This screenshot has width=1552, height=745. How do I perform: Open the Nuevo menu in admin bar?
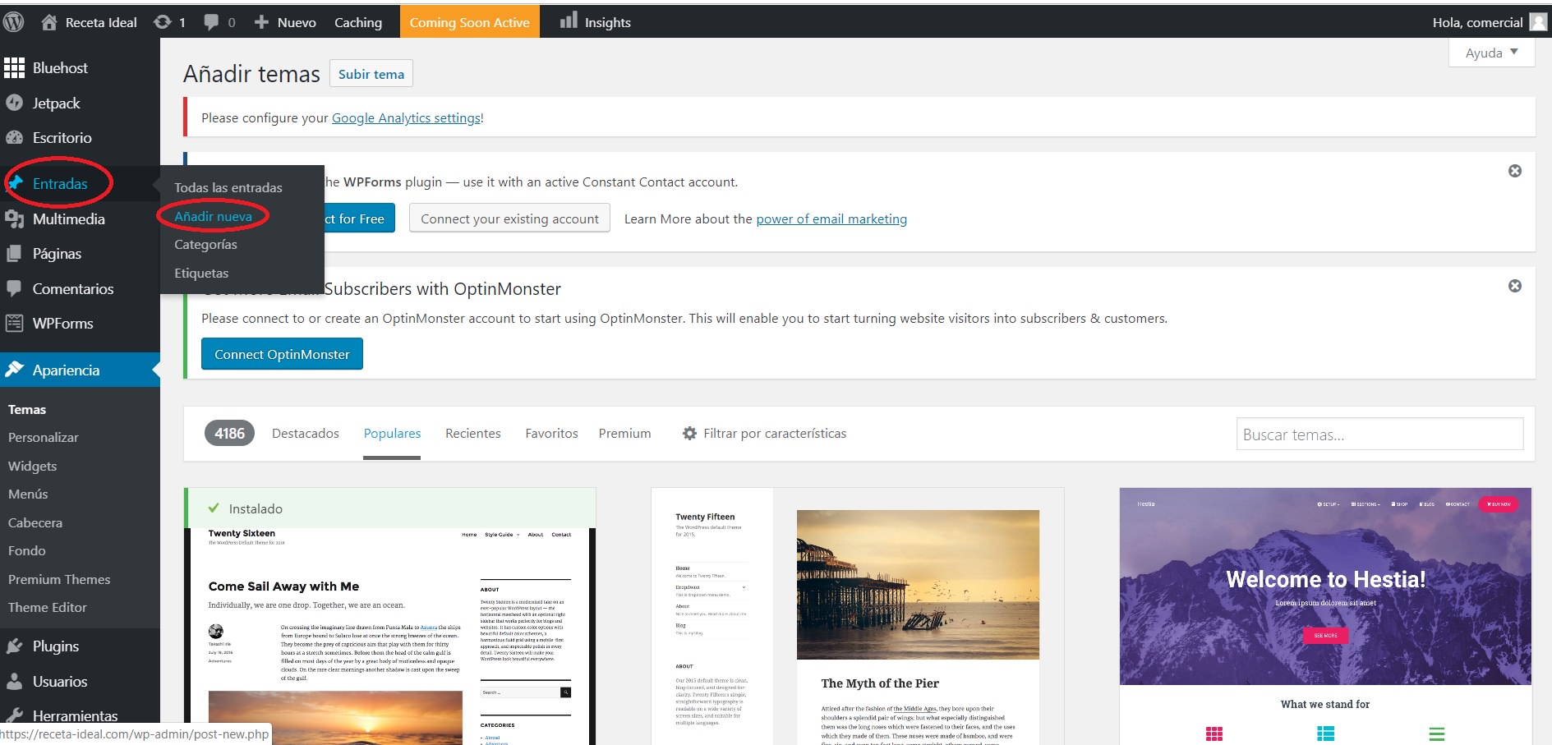coord(286,22)
